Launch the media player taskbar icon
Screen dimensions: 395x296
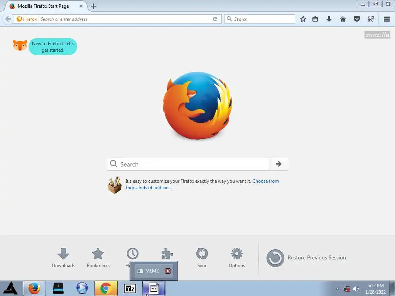point(82,288)
